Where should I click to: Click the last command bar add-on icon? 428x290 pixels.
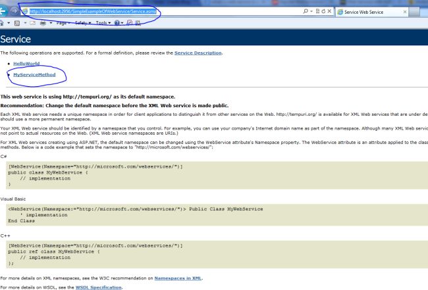coord(138,23)
